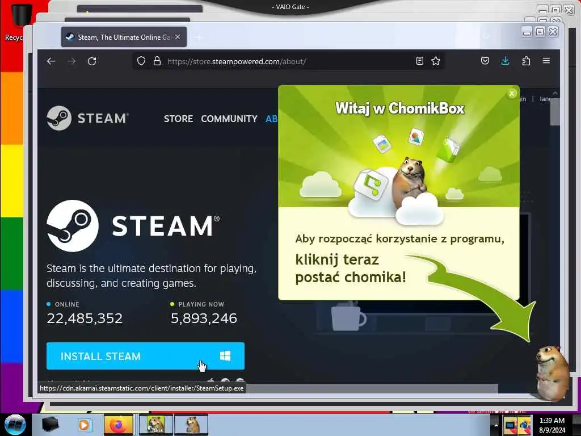Open the tracking protection shield icon

[141, 61]
